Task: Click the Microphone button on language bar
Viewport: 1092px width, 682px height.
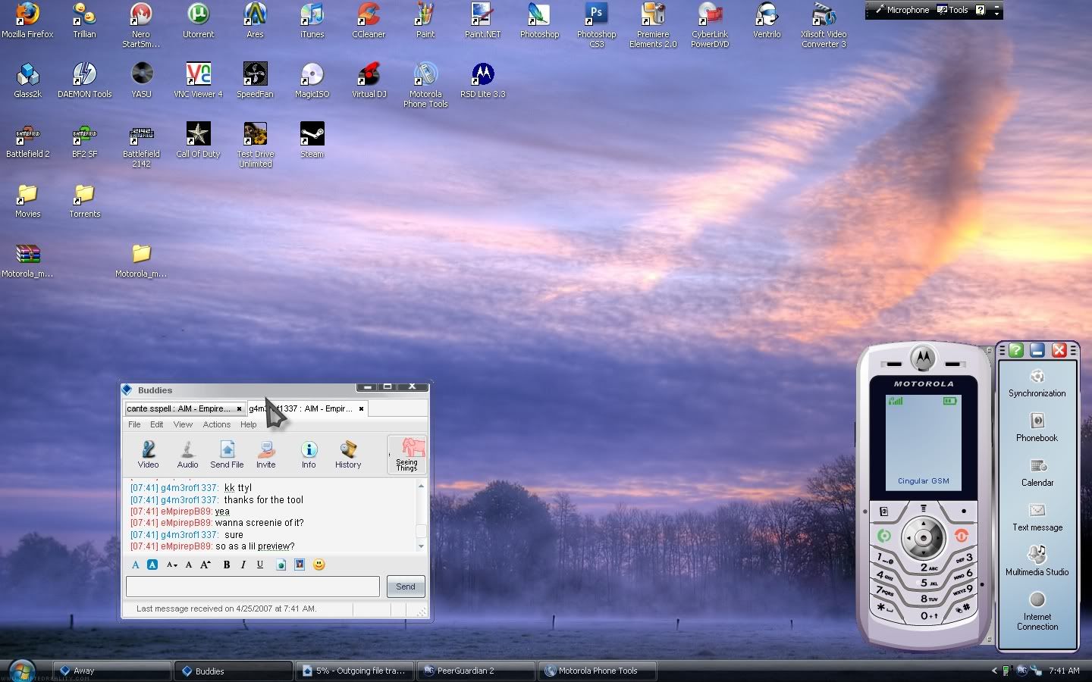Action: click(902, 10)
